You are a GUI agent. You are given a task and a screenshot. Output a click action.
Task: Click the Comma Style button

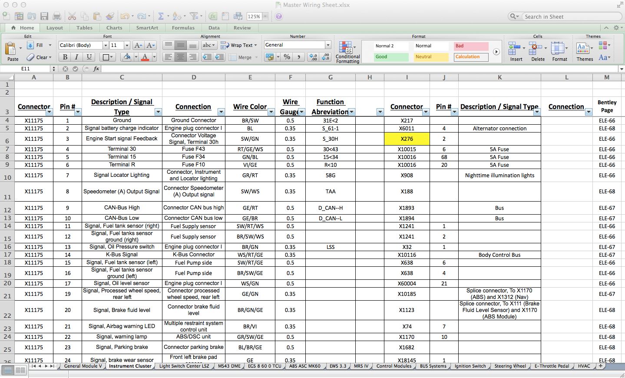tap(298, 57)
